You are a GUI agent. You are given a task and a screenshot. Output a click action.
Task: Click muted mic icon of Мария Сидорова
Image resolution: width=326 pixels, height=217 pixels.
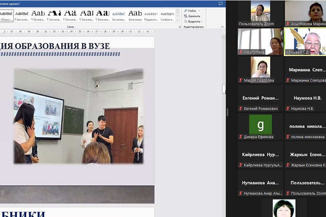click(x=240, y=81)
